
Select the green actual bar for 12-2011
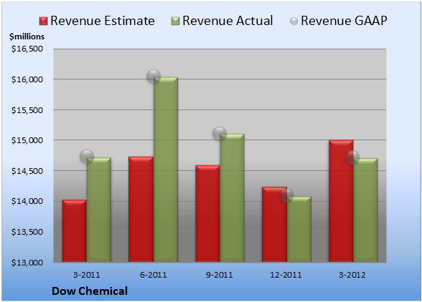click(x=299, y=229)
